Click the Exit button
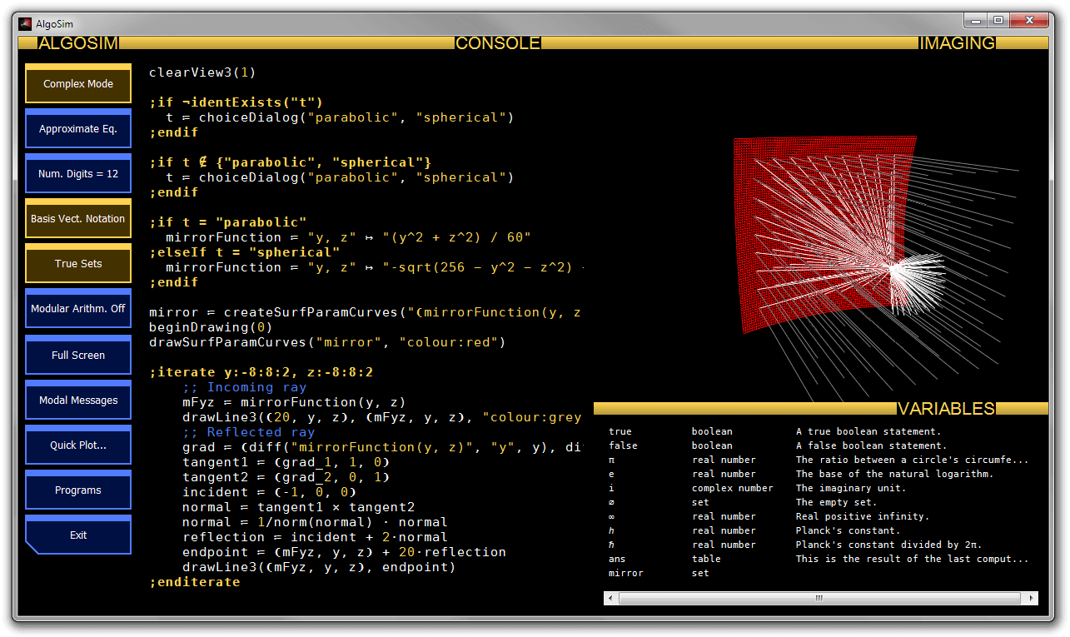The height and width of the screenshot is (637, 1070). [x=78, y=535]
